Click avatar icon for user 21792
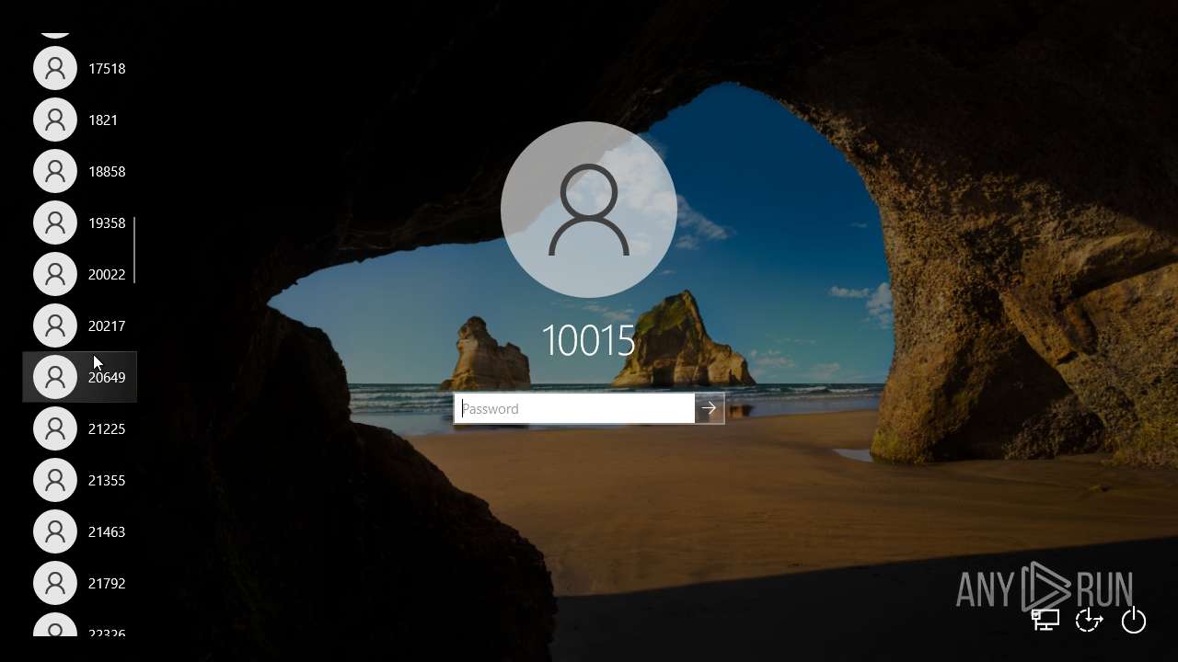1178x662 pixels. click(x=55, y=583)
